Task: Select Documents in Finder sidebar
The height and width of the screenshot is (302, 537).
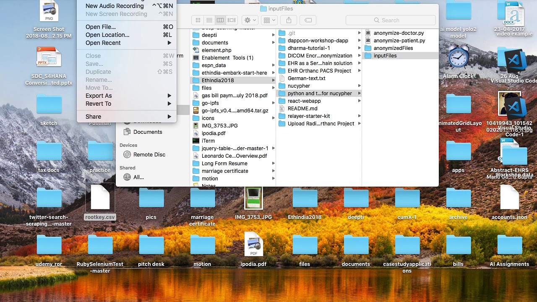Action: pyautogui.click(x=147, y=132)
